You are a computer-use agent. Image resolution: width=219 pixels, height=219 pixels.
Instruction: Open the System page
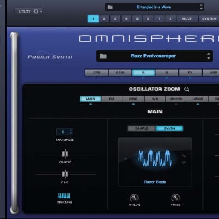click(x=209, y=19)
